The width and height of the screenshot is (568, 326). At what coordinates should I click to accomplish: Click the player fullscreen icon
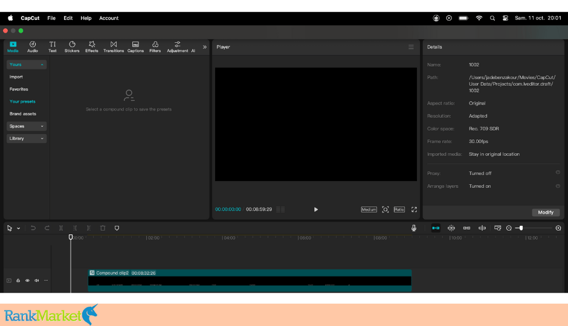(414, 209)
